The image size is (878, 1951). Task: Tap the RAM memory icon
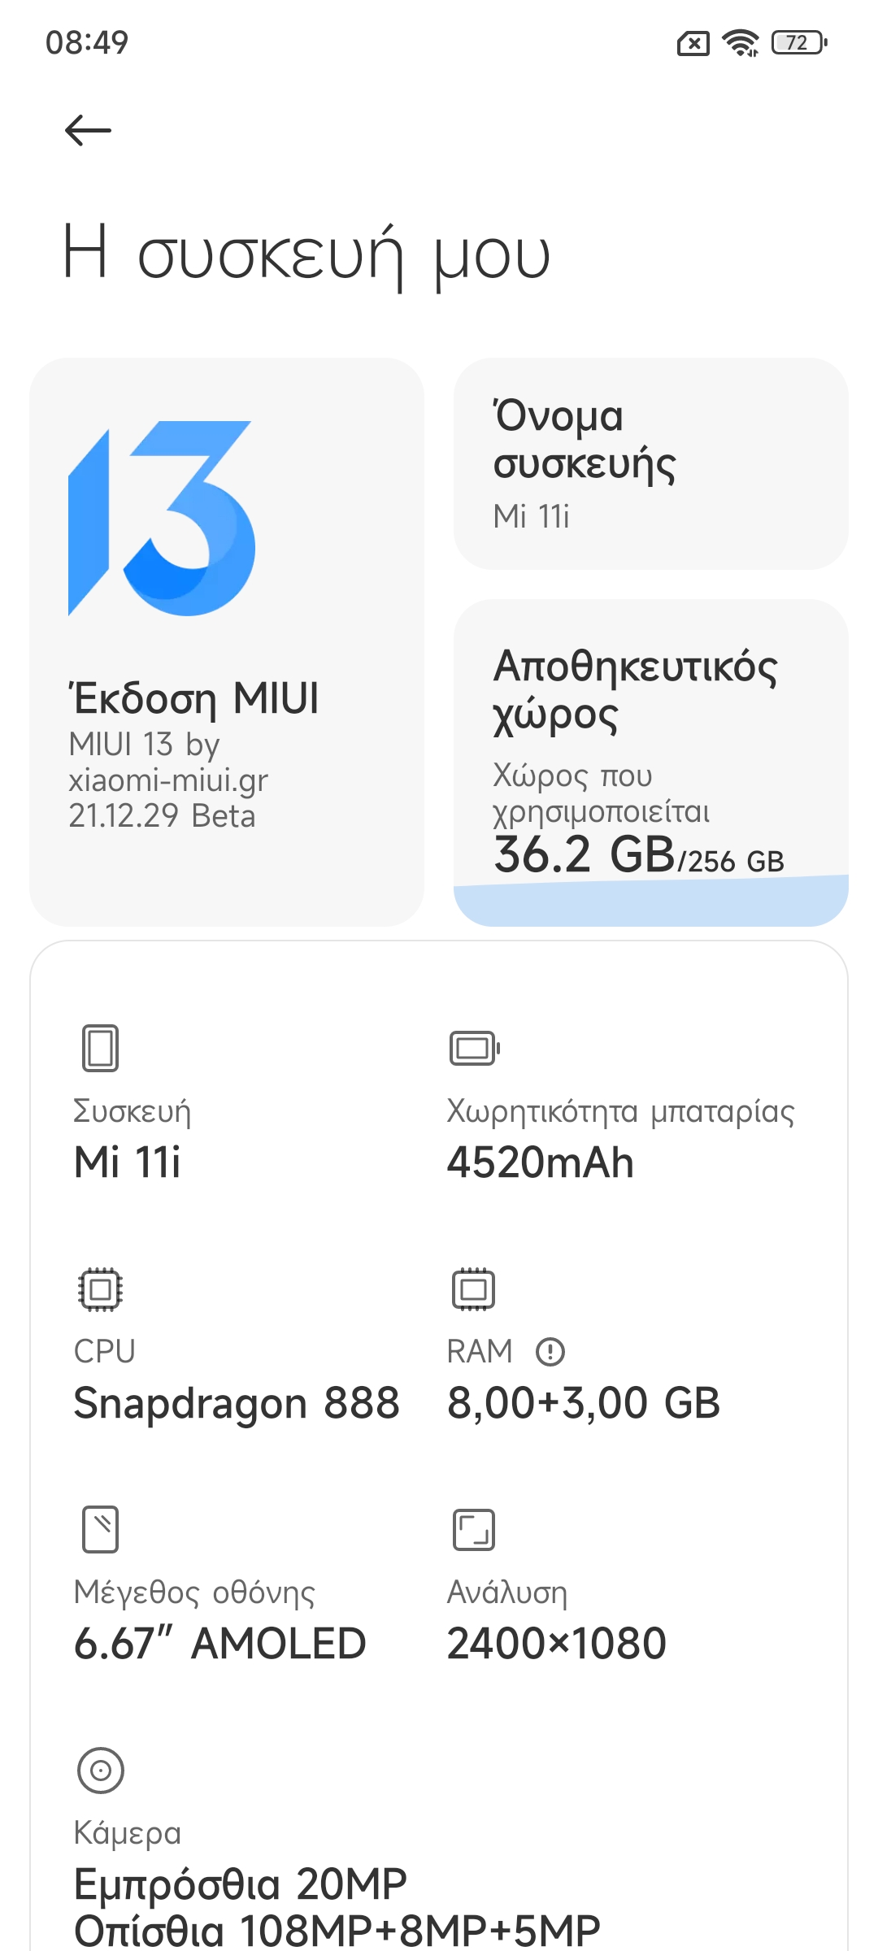(x=474, y=1289)
